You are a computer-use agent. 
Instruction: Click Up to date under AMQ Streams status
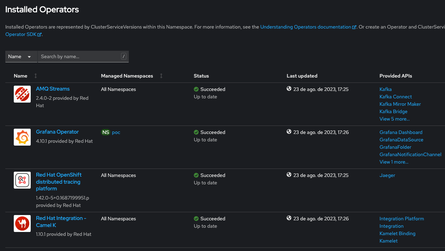coord(205,97)
